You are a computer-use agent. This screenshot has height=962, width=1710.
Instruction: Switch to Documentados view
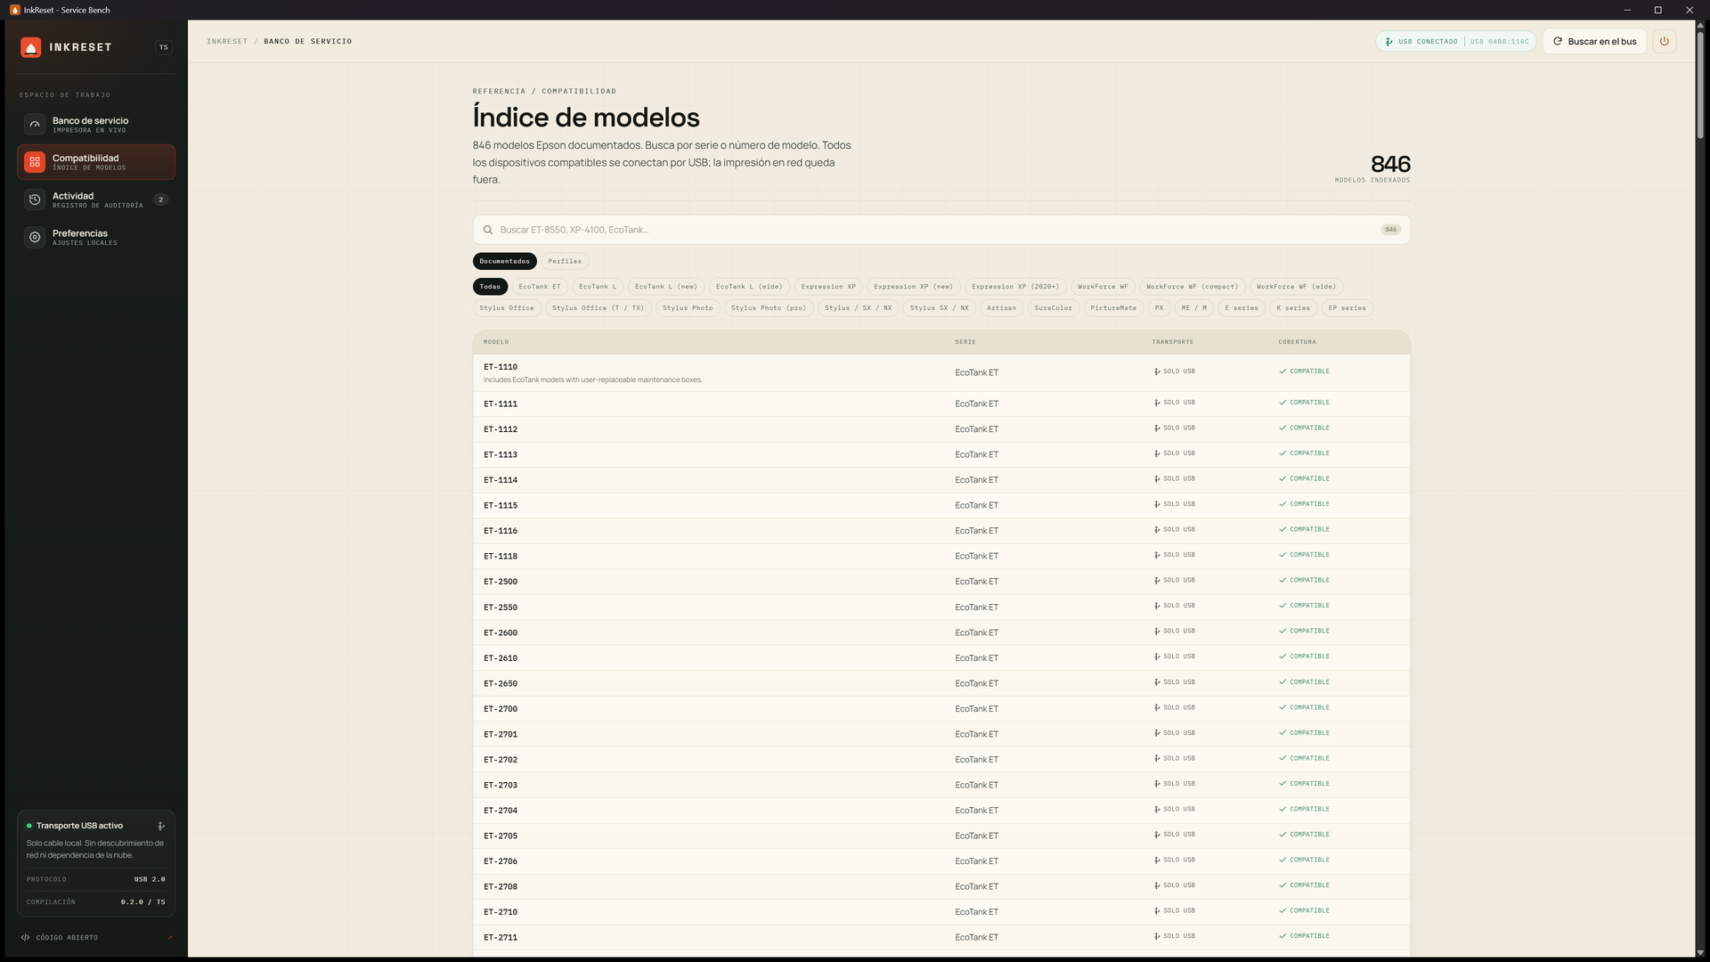(x=504, y=261)
